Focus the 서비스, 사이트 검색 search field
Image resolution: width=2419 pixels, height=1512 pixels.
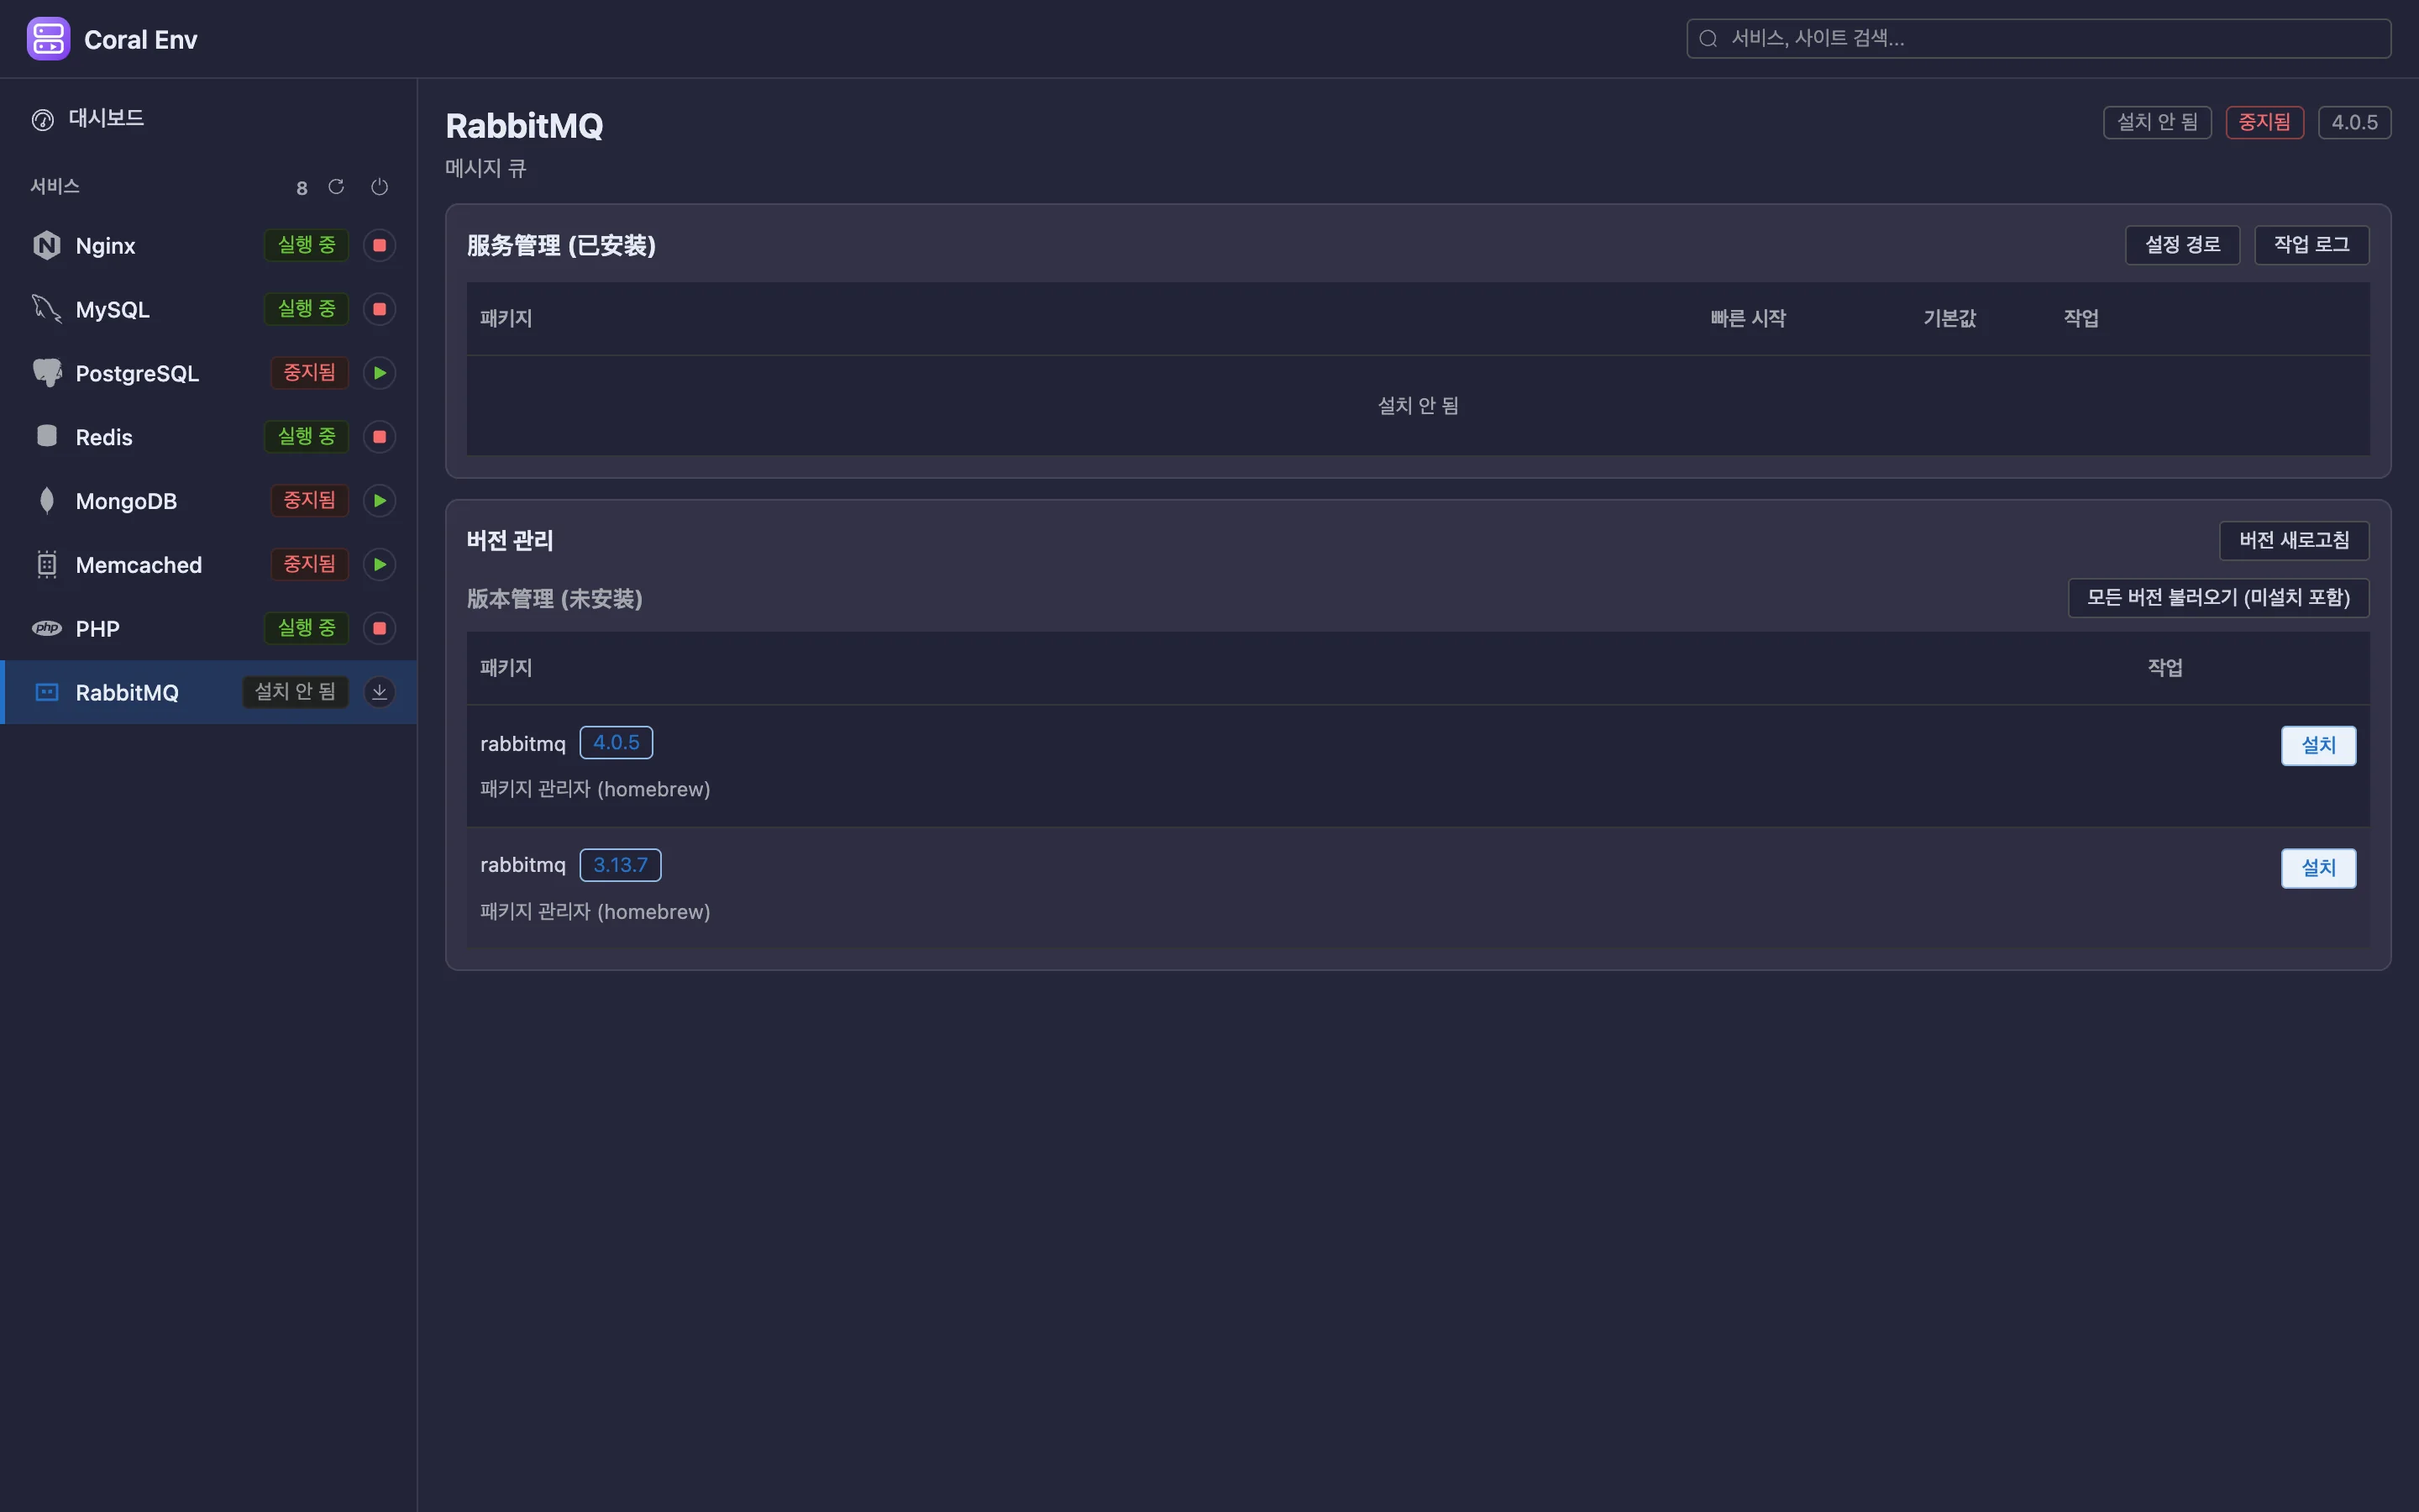pos(2039,39)
